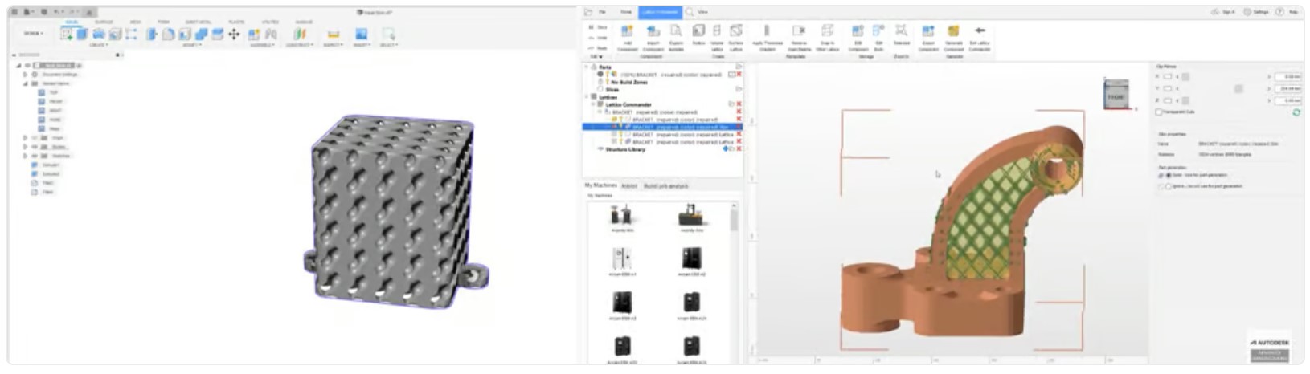The image size is (1310, 374).
Task: Enable the Transparent Cuts checkbox
Action: point(1158,112)
